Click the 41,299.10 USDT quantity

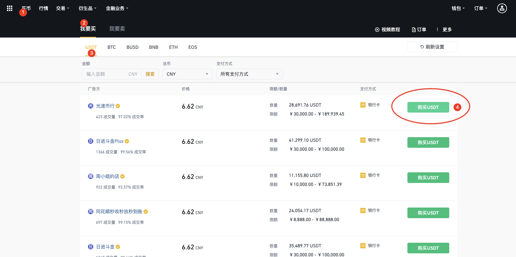point(305,140)
